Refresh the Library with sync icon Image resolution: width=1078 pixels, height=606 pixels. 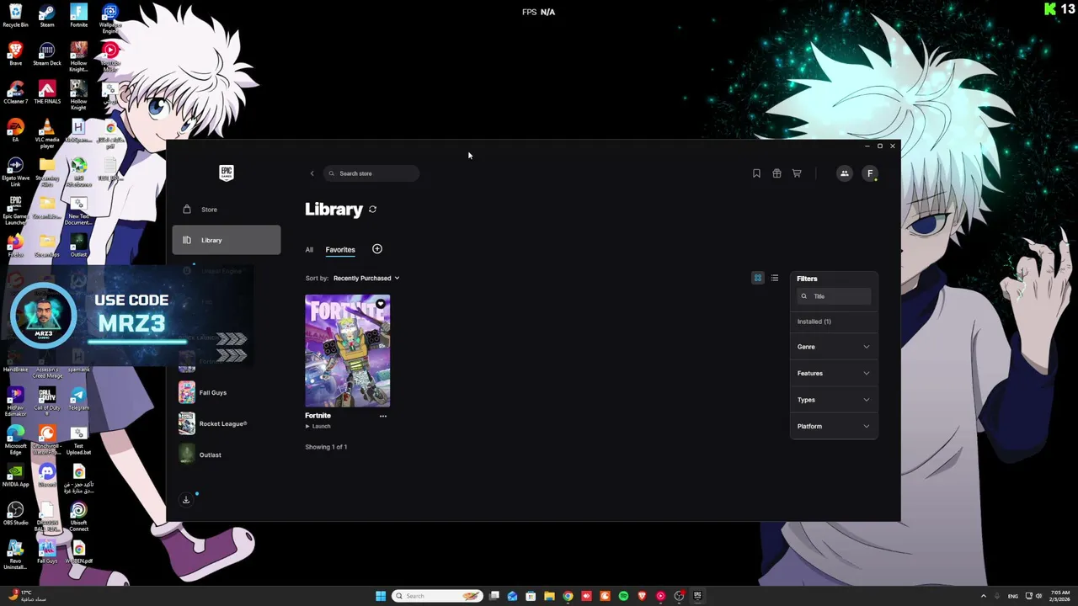click(372, 210)
